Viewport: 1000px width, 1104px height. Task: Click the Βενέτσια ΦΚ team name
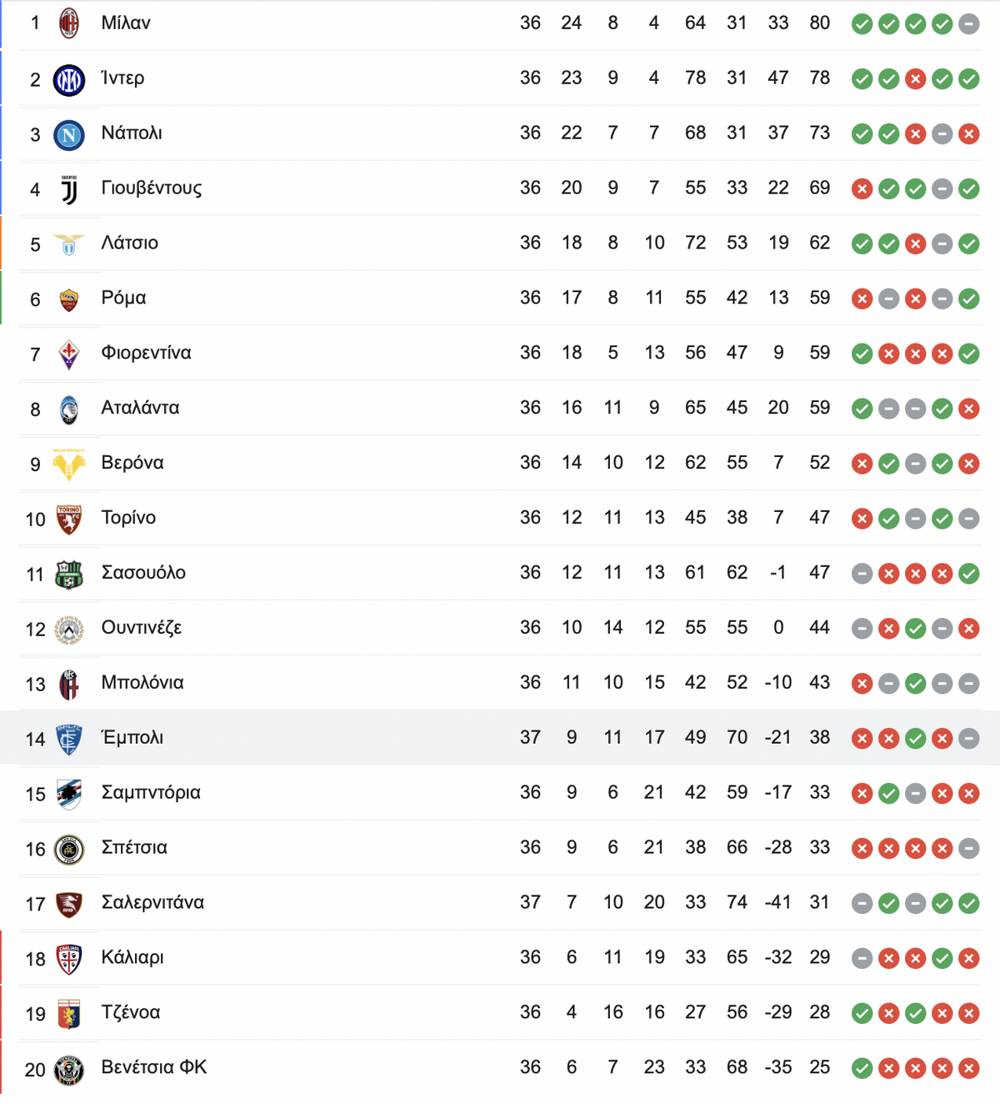(x=154, y=1067)
